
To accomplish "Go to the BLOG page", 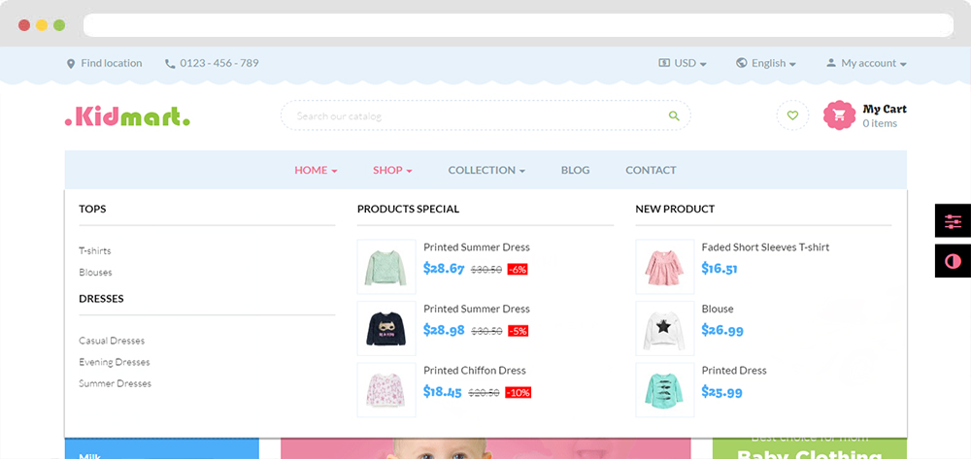I will tap(575, 170).
